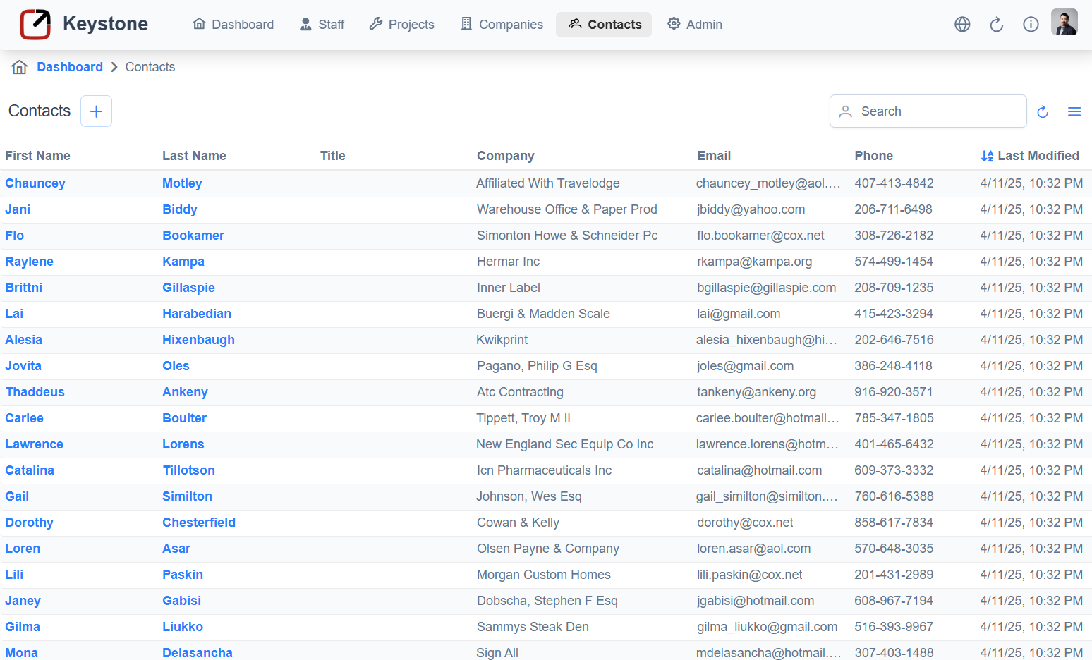
Task: Open the Admin menu
Action: [x=695, y=25]
